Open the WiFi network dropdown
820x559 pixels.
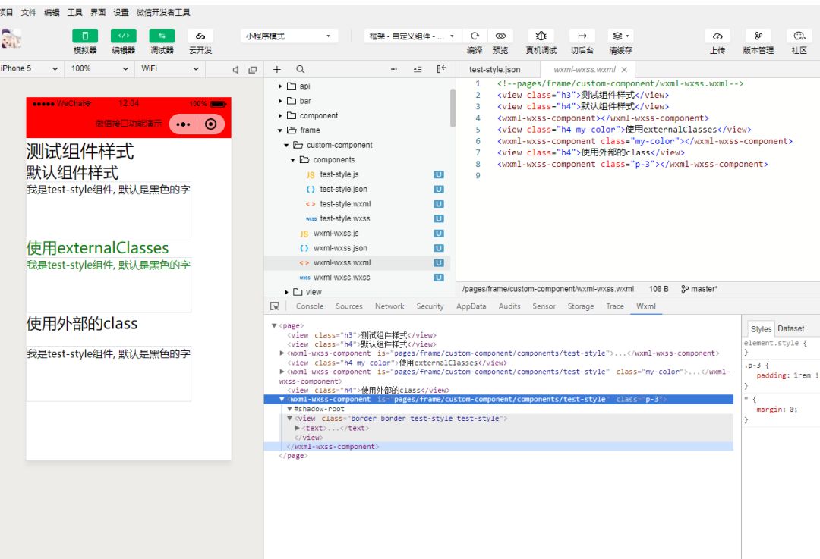pos(170,68)
